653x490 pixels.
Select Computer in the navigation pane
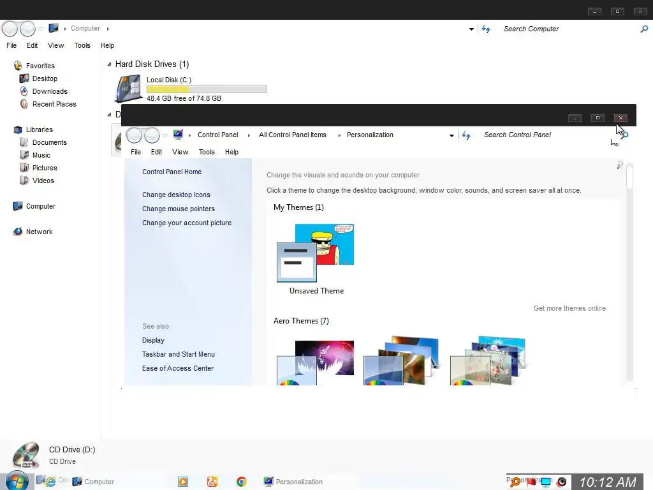(x=40, y=206)
